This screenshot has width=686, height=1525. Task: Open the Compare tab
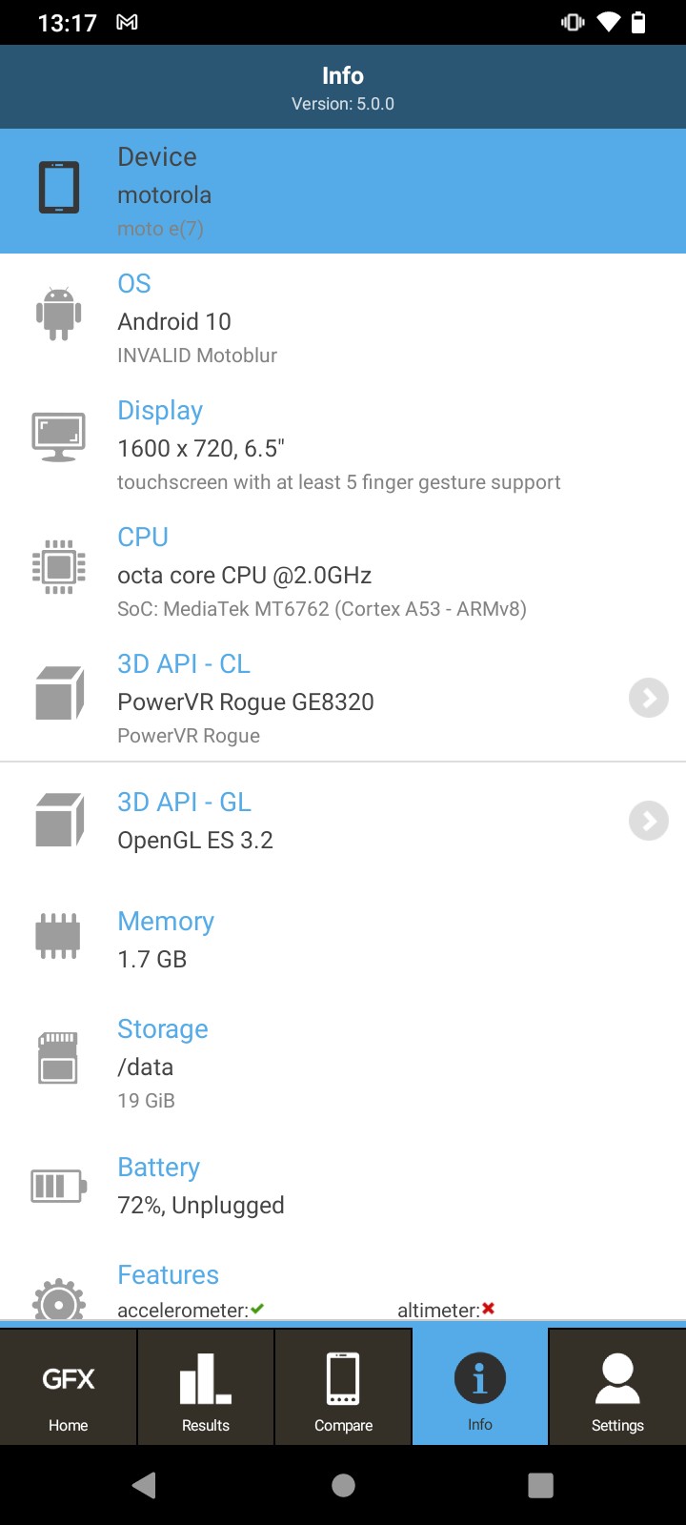343,1389
